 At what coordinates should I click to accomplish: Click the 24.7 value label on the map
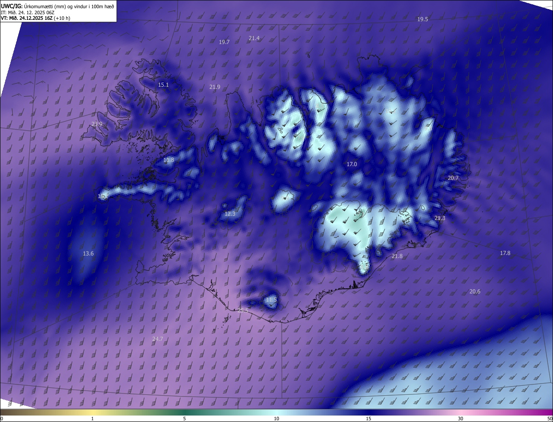pos(158,339)
